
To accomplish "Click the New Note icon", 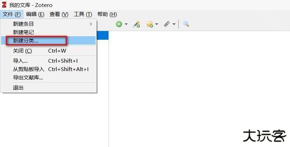I will coord(150,24).
